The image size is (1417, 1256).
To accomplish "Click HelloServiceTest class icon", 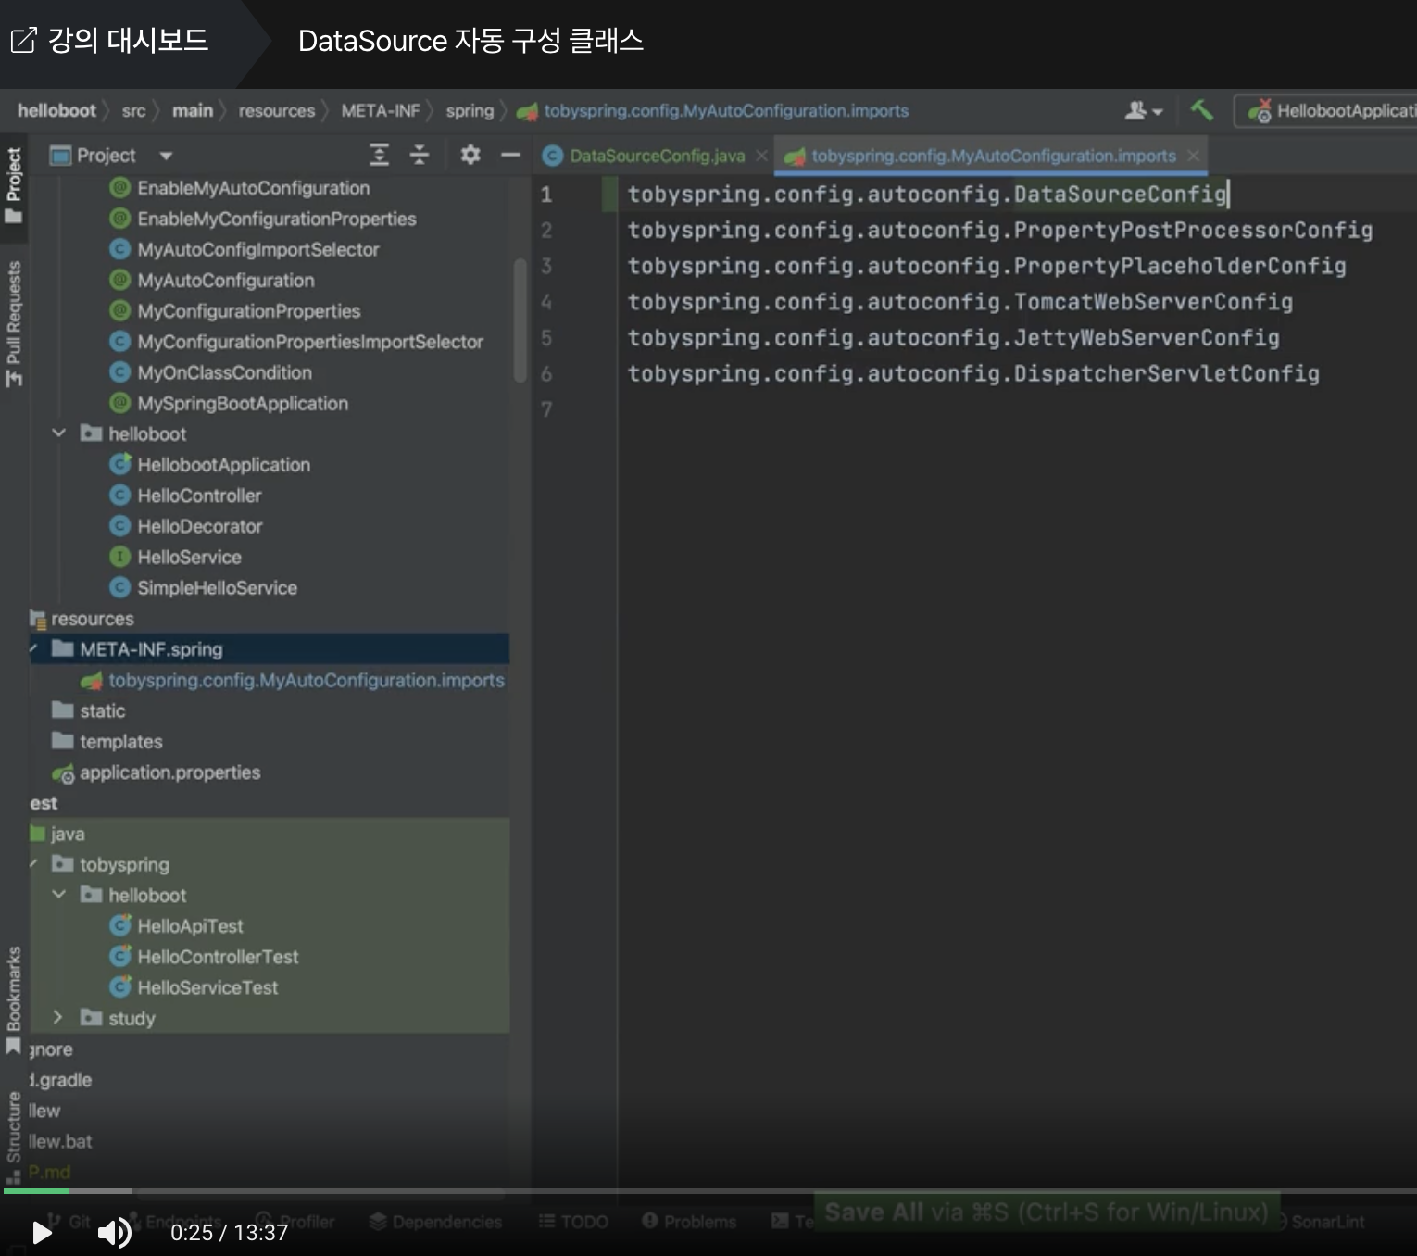I will [119, 986].
